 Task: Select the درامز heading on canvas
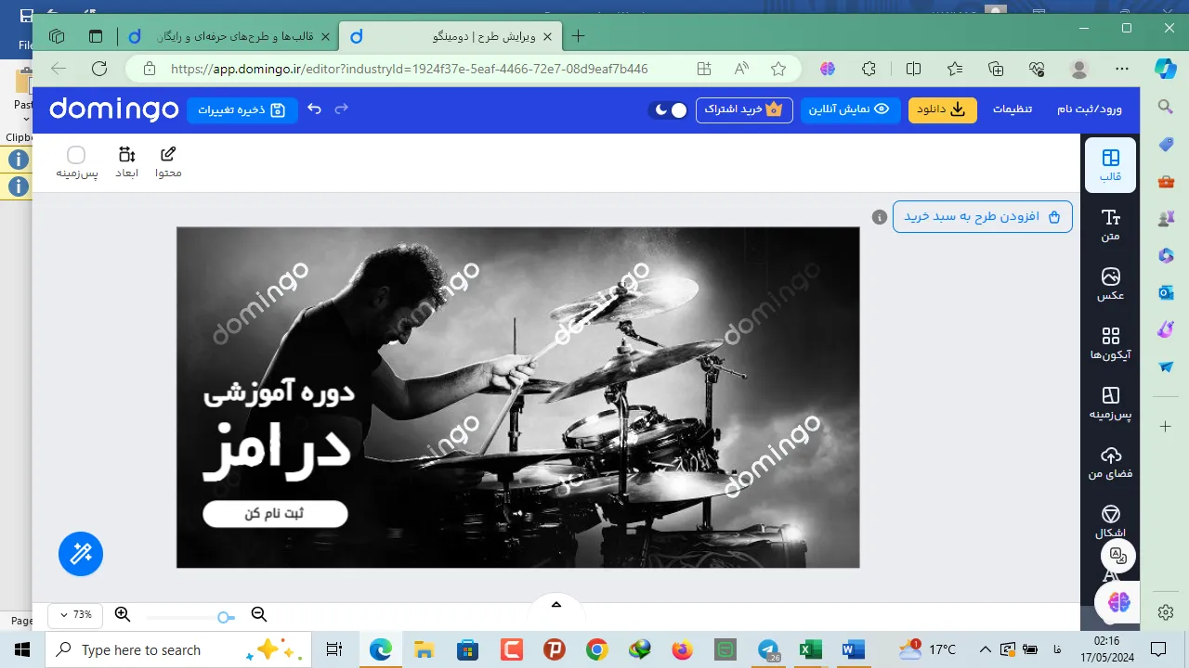click(278, 450)
